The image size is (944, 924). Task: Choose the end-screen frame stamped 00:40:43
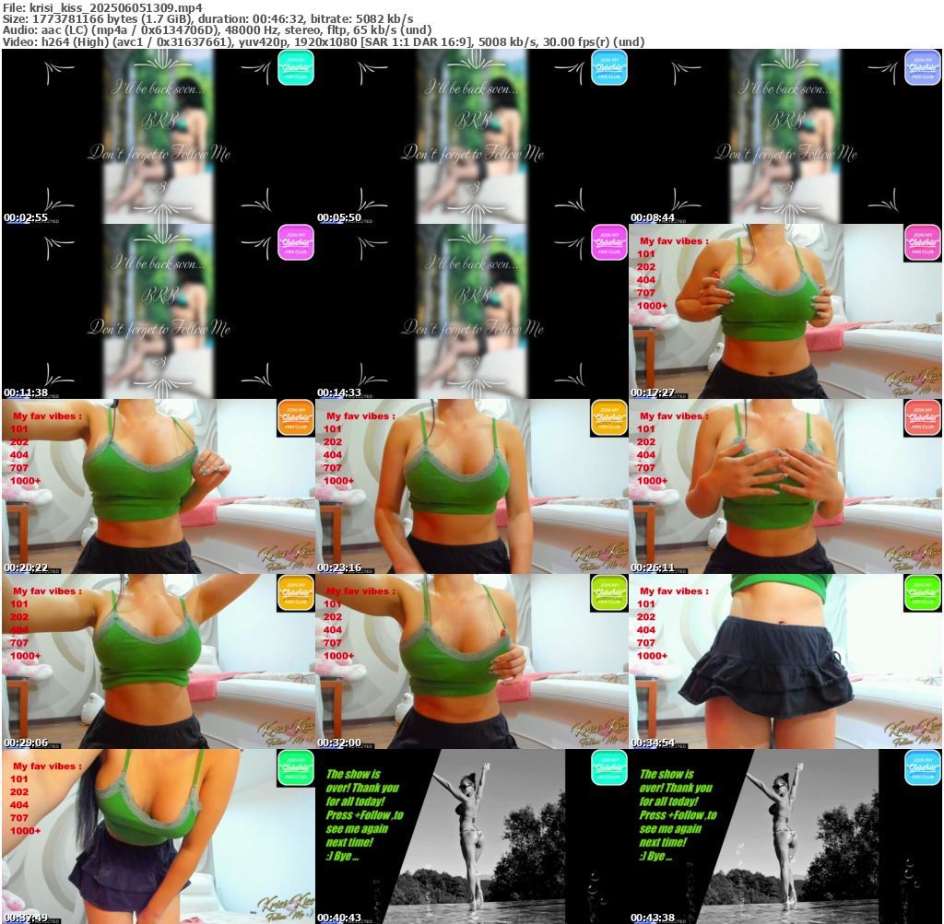click(472, 836)
